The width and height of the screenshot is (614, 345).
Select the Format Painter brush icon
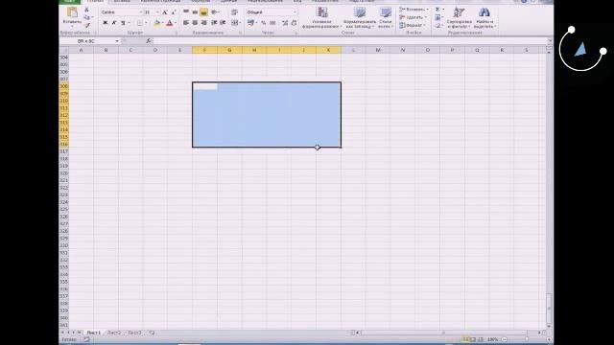(x=87, y=25)
